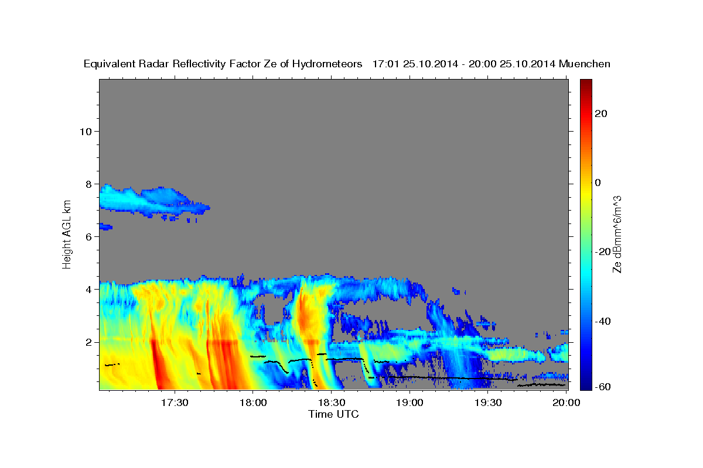Click the height tick label "8"
The width and height of the screenshot is (703, 468).
pyautogui.click(x=89, y=184)
